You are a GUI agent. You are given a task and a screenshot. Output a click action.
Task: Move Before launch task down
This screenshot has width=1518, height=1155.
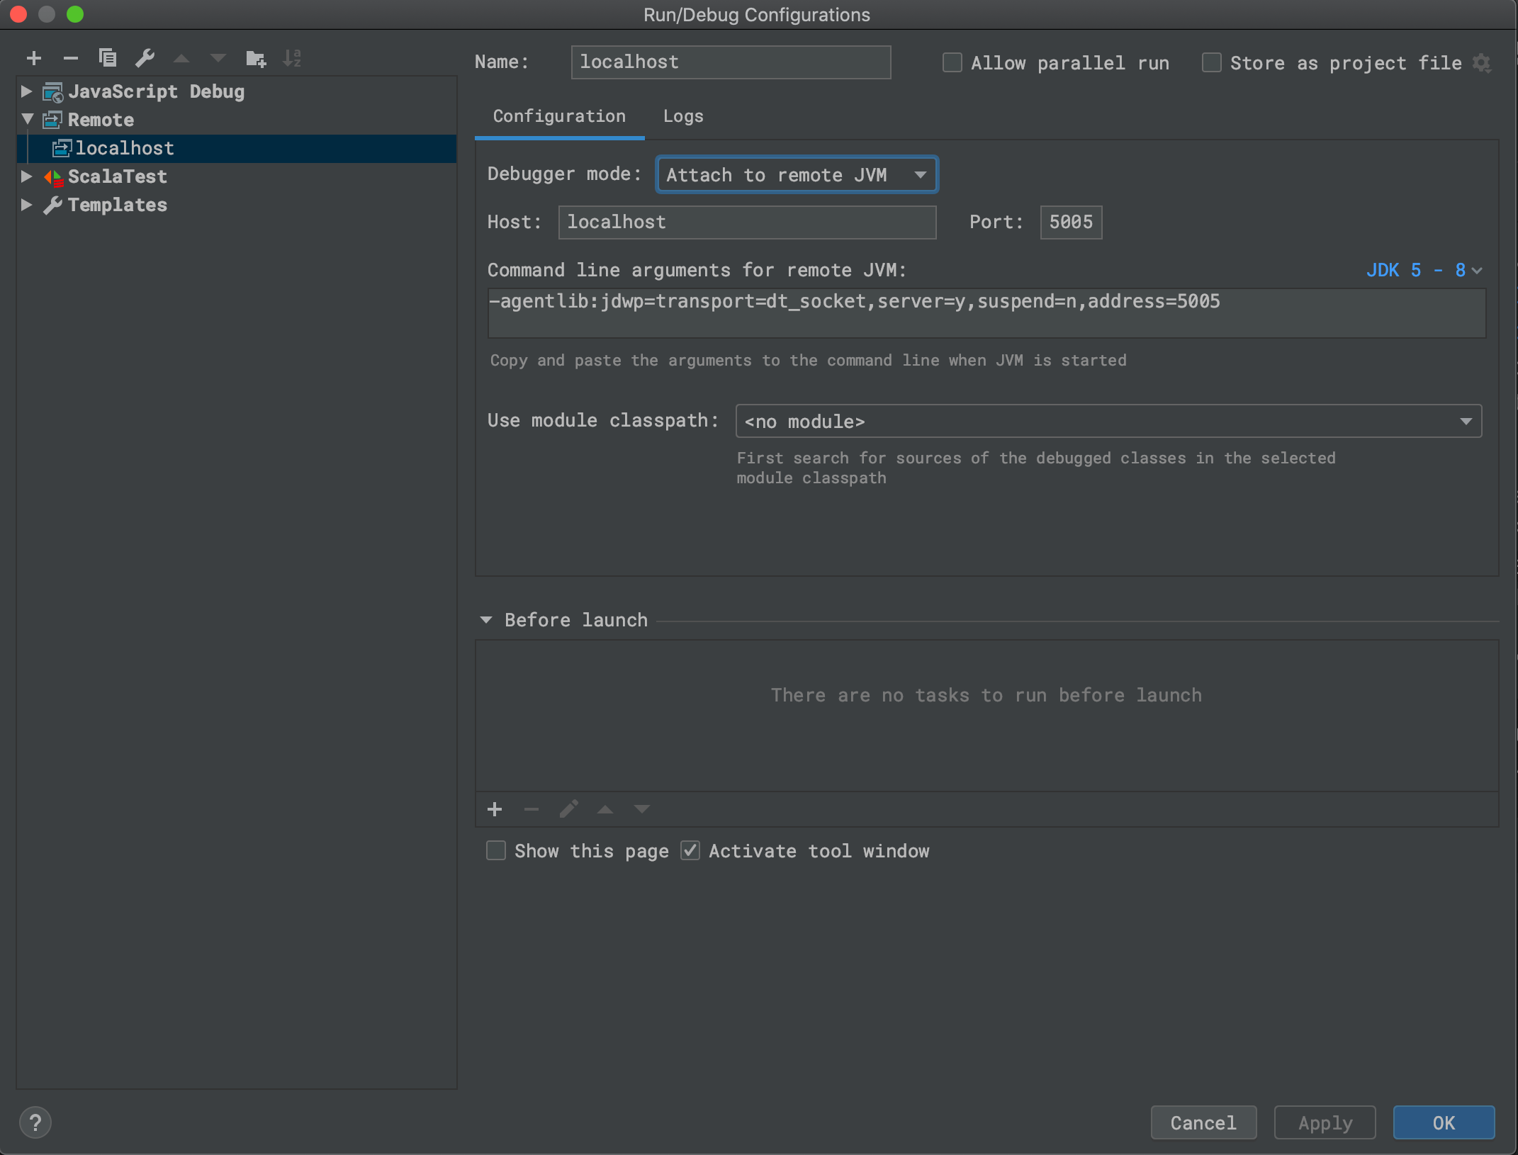pos(642,809)
